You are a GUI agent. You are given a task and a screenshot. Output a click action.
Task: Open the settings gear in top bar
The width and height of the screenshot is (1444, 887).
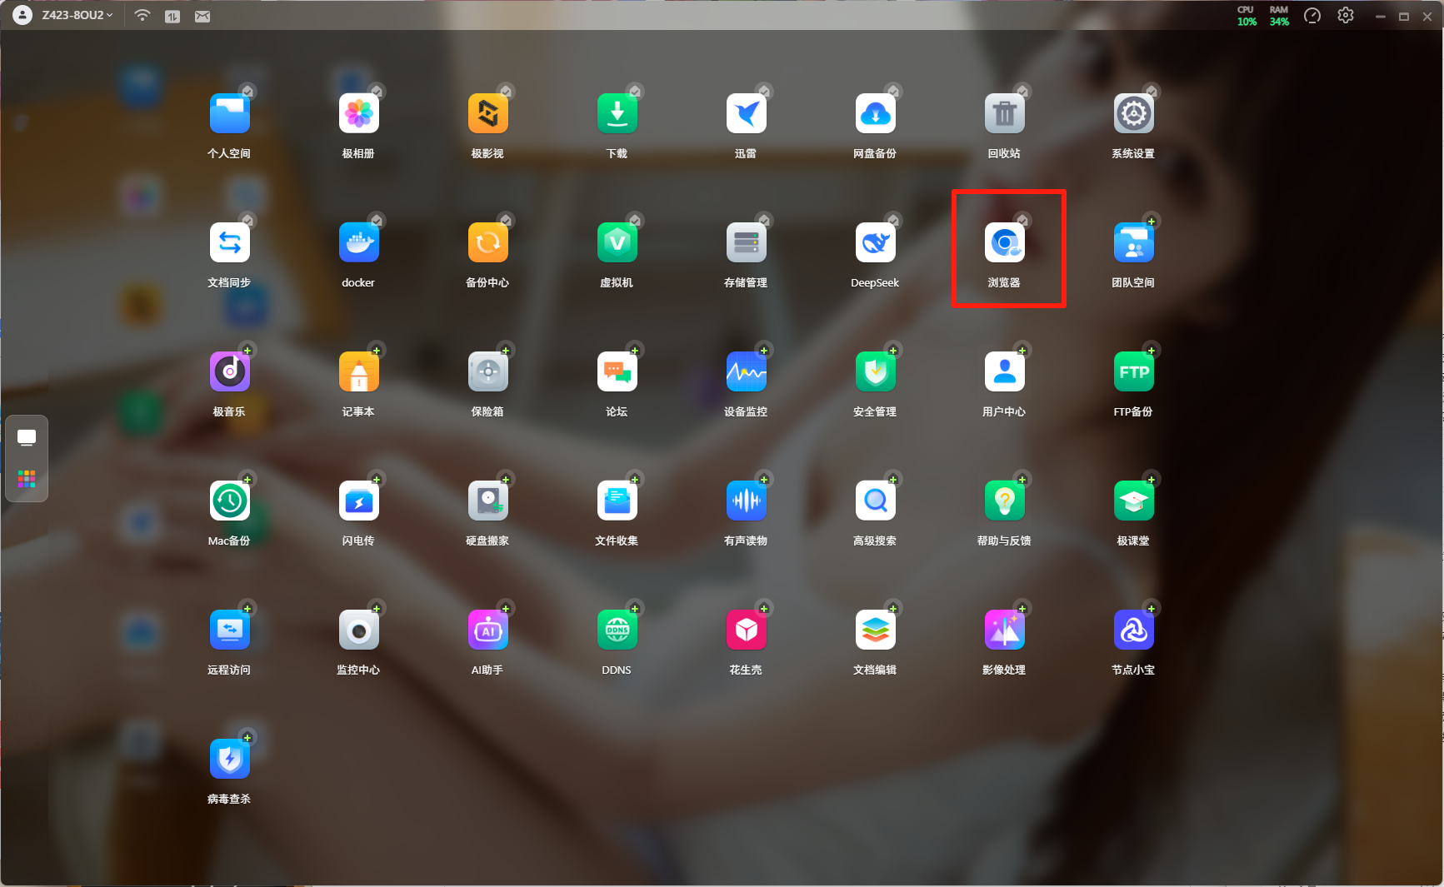(1346, 15)
